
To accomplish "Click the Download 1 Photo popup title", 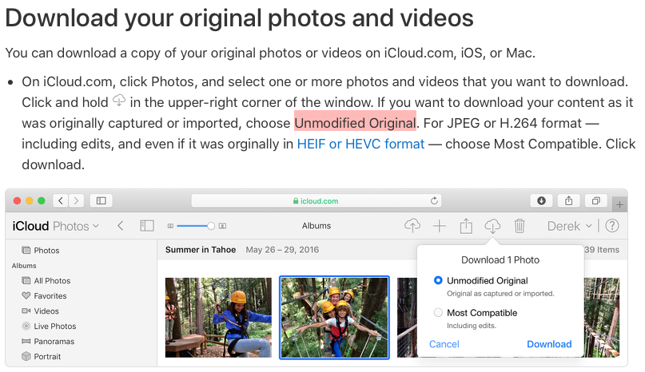I will click(500, 259).
